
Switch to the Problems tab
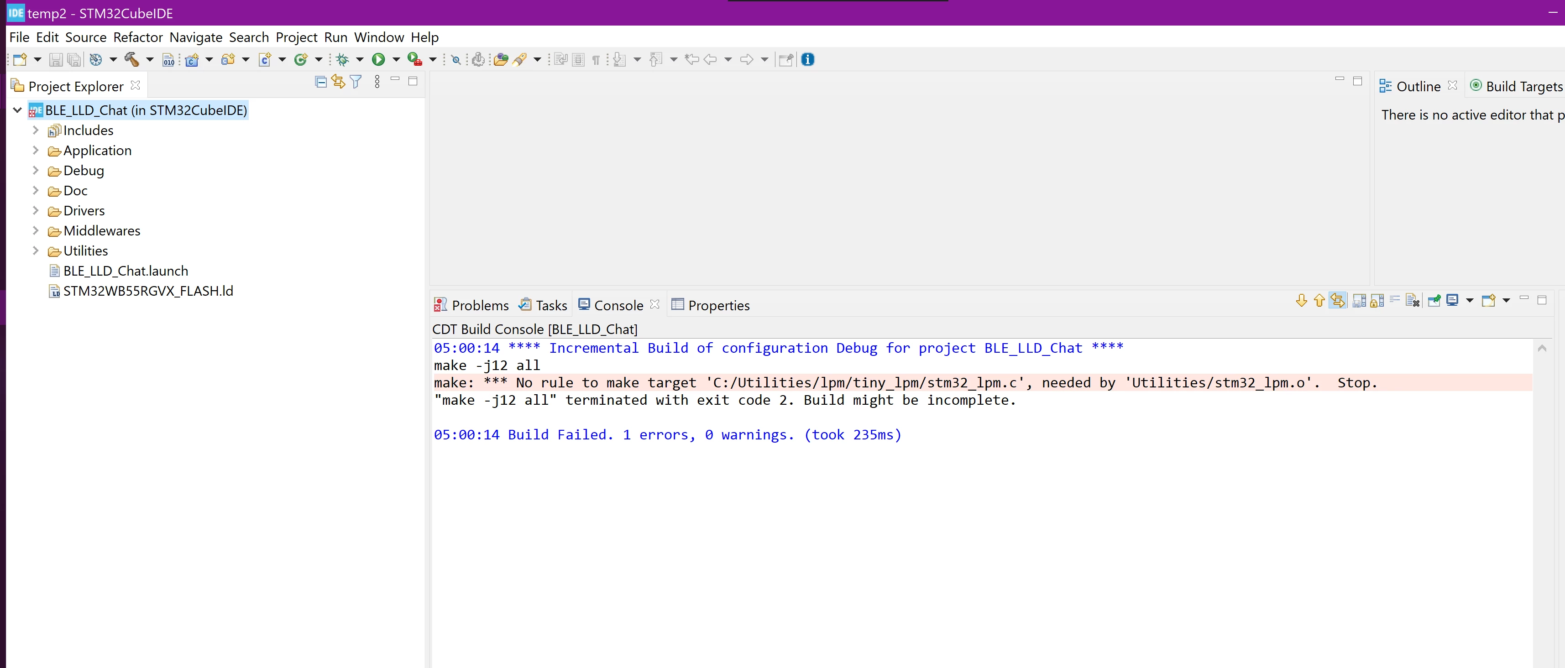471,305
